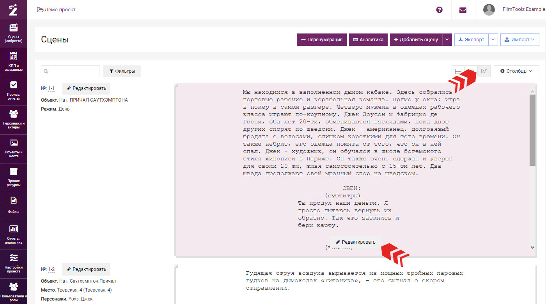Click the Режим: День text
This screenshot has height=304, width=546.
[55, 109]
